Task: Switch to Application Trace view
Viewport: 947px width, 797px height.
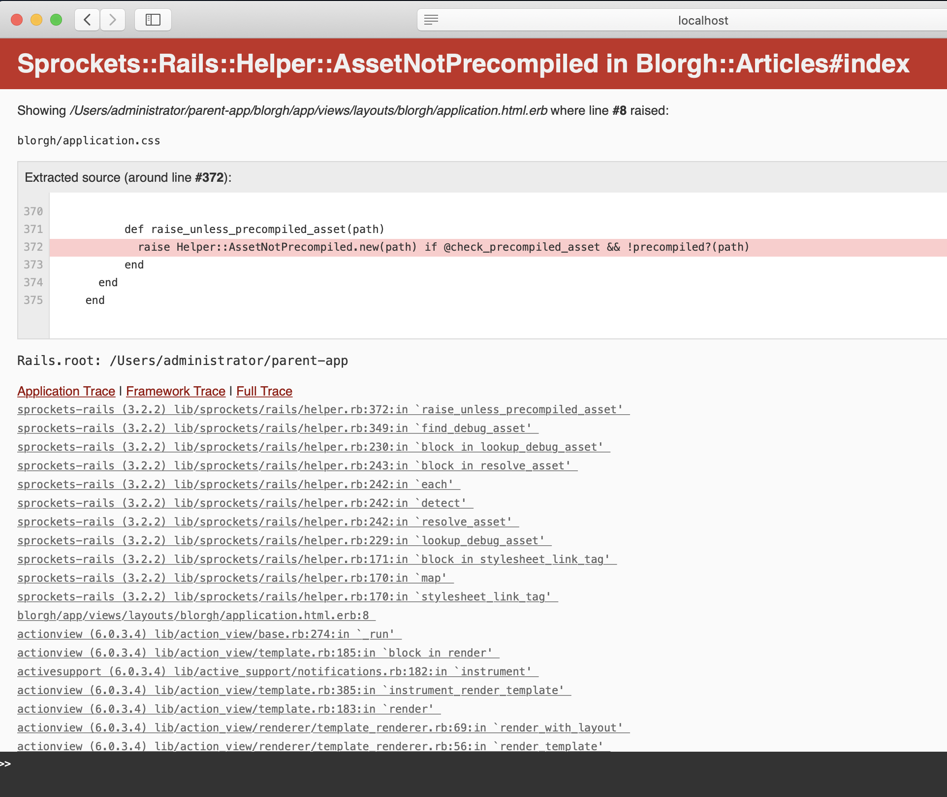Action: coord(66,391)
